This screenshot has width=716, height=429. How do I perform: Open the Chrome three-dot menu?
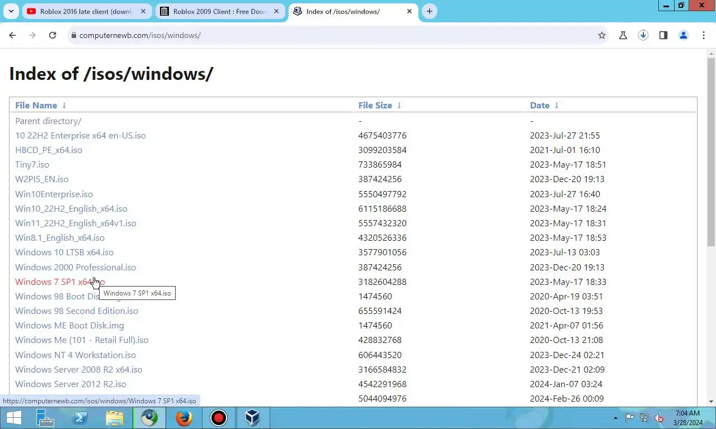click(x=704, y=35)
